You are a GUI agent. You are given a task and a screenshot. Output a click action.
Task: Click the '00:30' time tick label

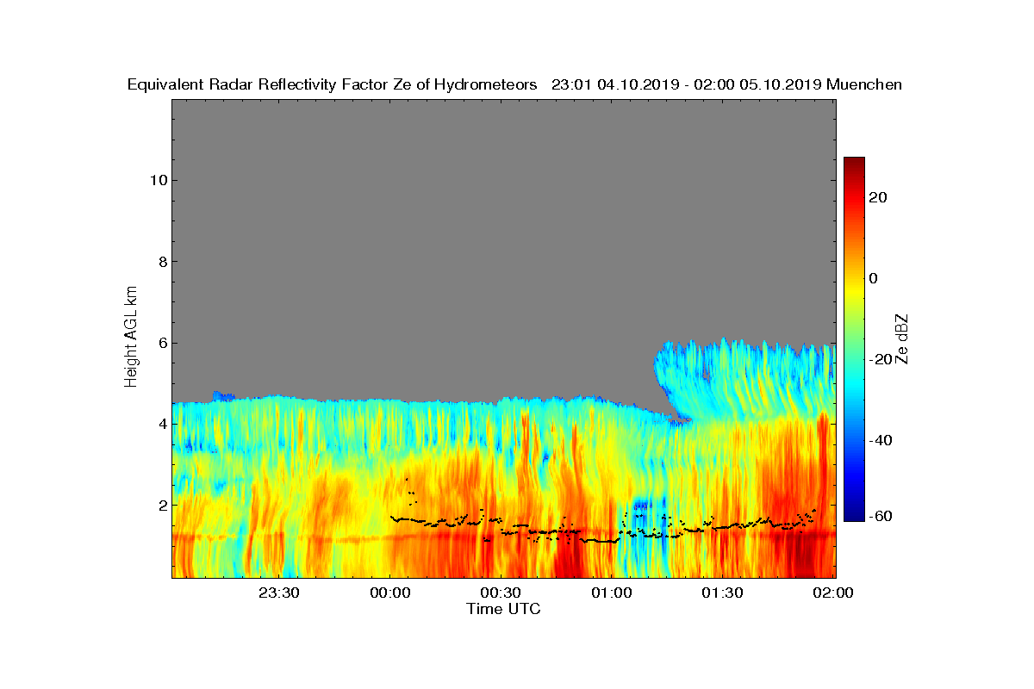pyautogui.click(x=501, y=593)
